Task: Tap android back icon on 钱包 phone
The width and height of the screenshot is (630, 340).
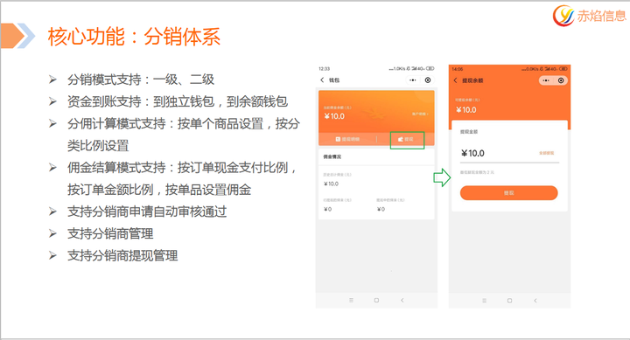Action: click(402, 300)
